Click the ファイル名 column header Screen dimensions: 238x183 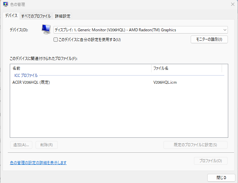click(x=186, y=68)
